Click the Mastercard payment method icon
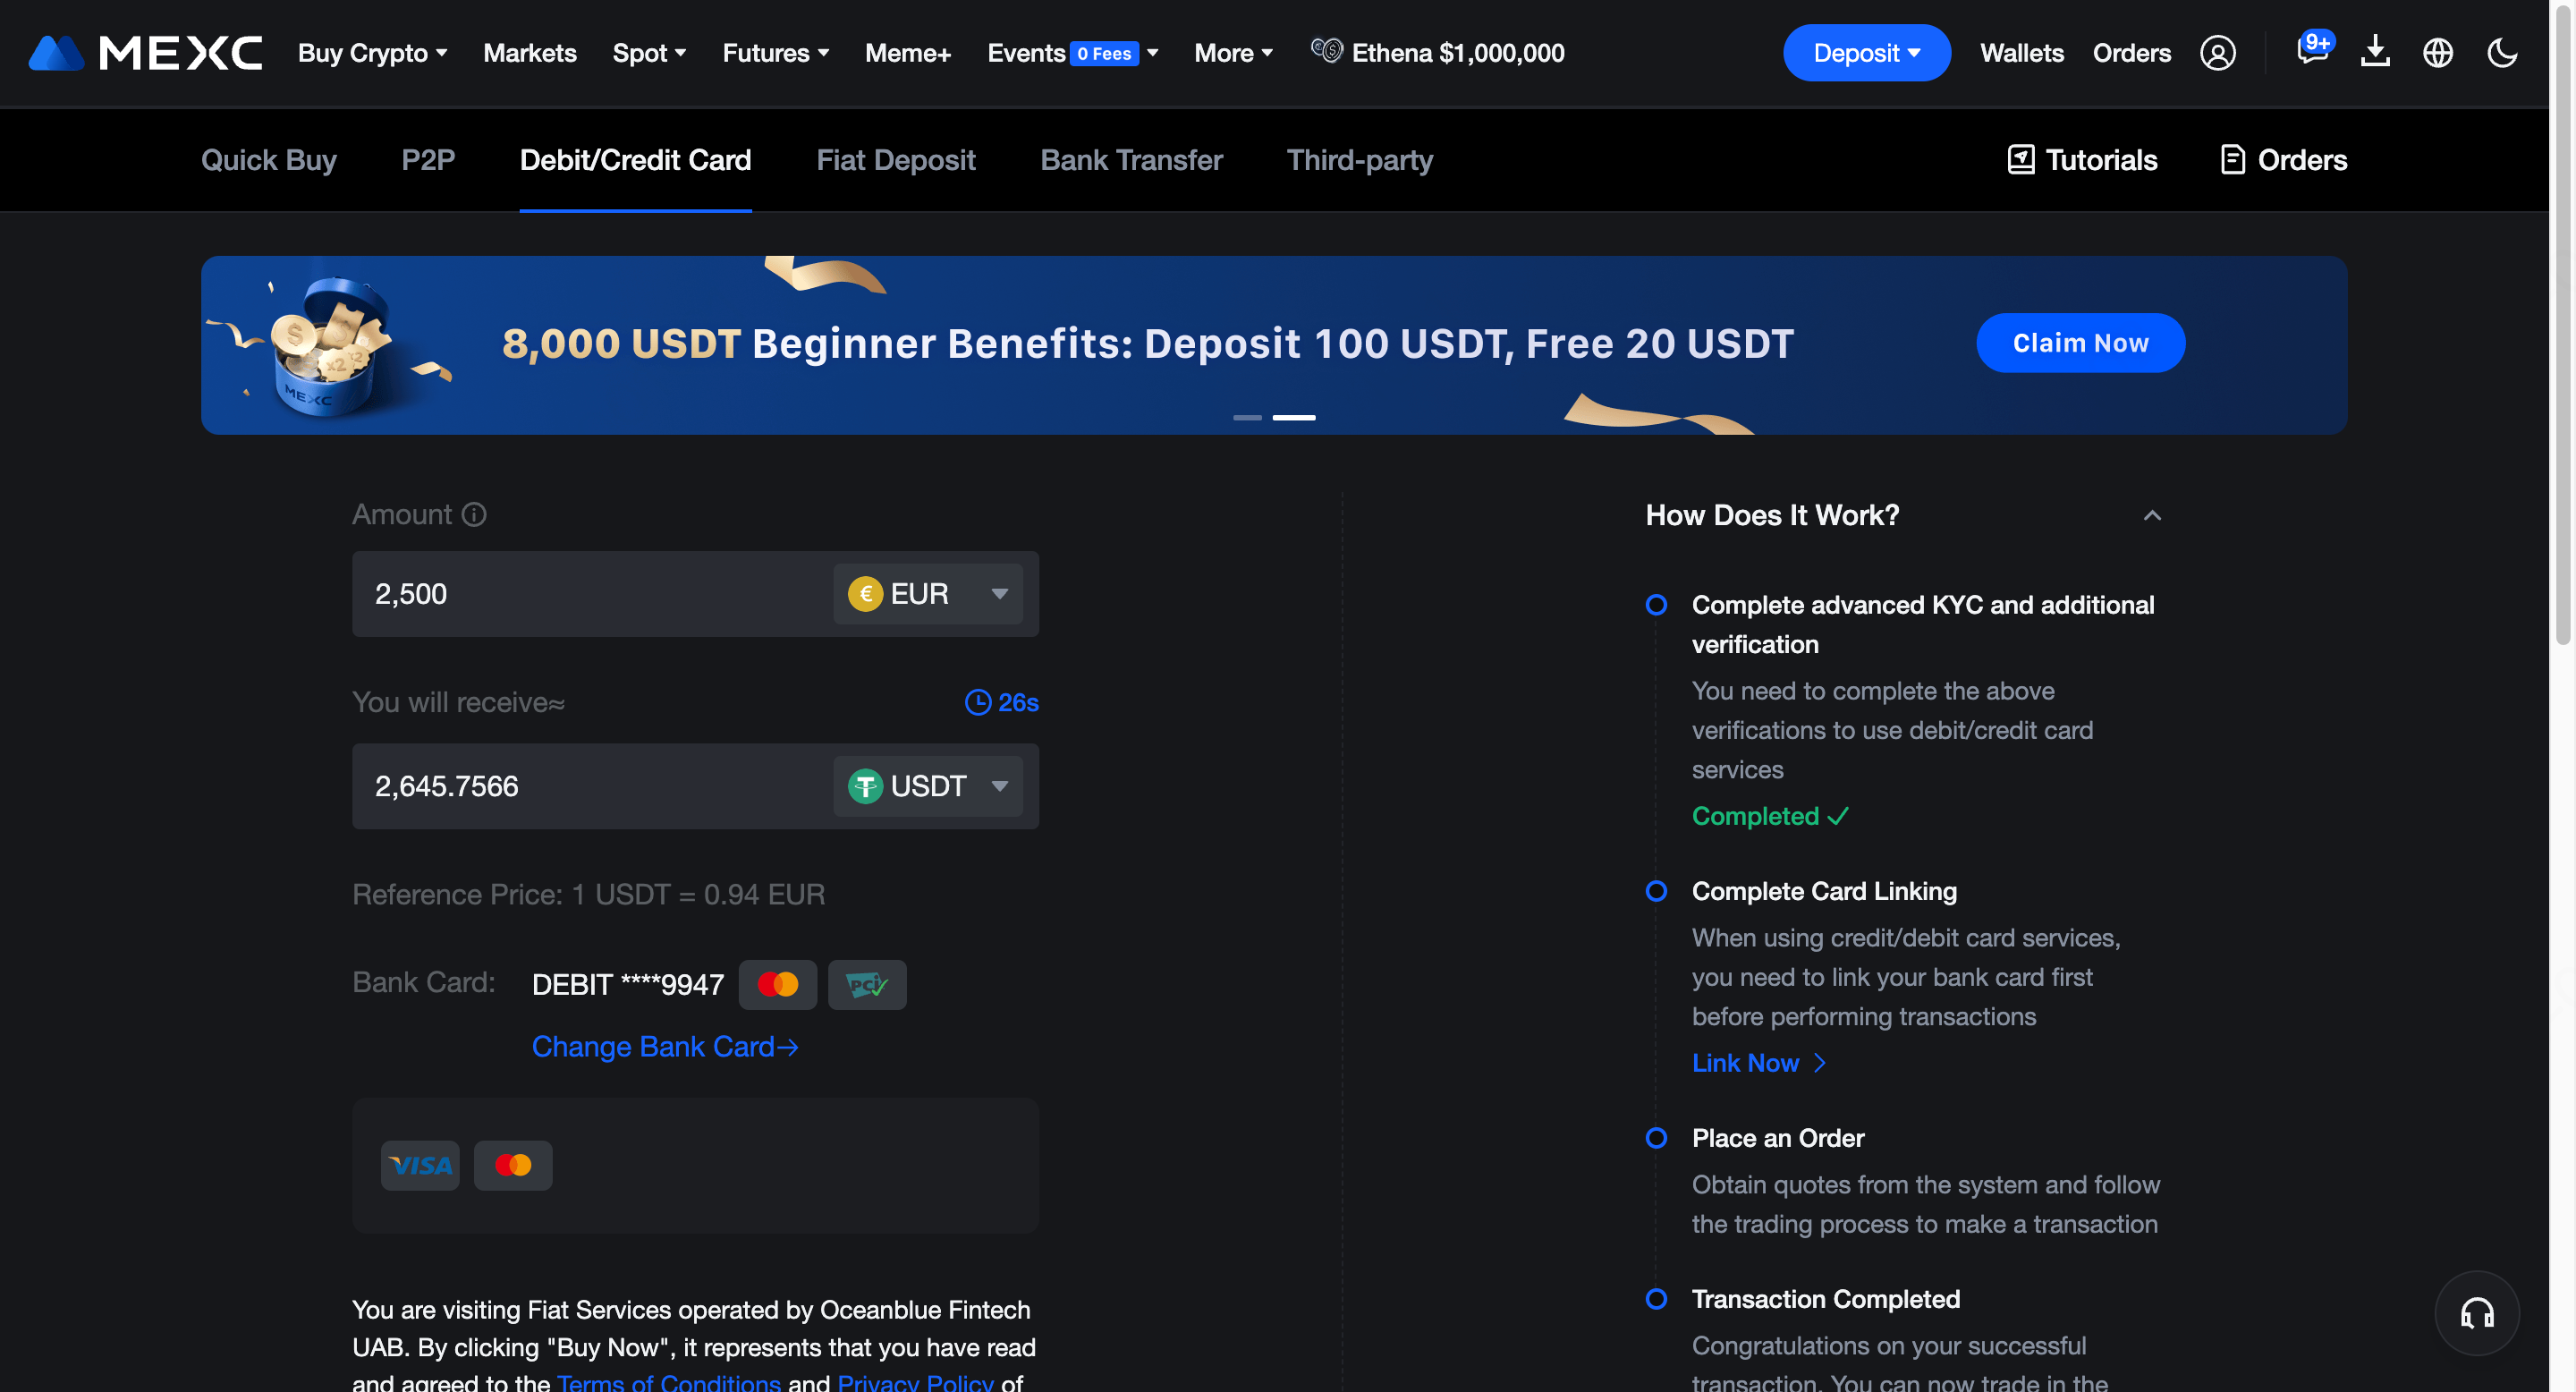 [513, 1165]
